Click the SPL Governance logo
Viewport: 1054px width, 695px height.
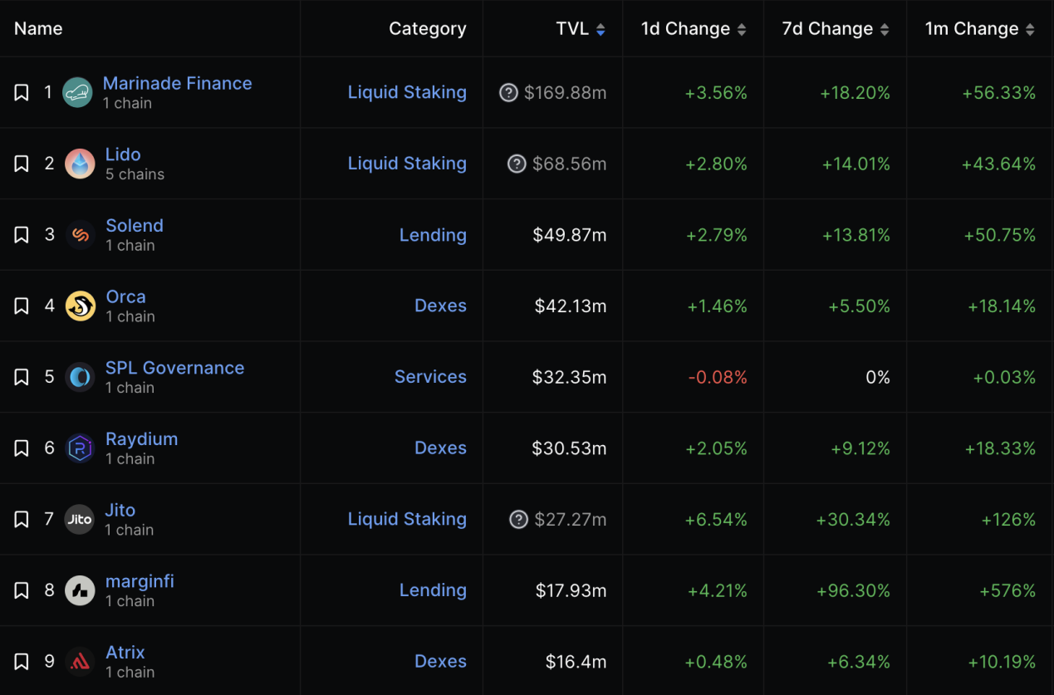[80, 377]
